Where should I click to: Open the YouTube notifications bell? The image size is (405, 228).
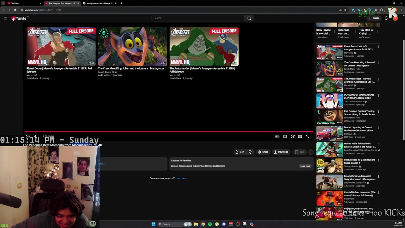click(386, 18)
